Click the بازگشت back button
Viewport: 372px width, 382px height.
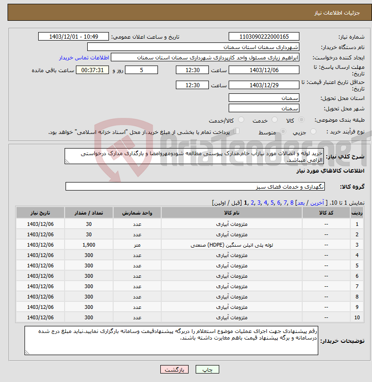(174, 369)
